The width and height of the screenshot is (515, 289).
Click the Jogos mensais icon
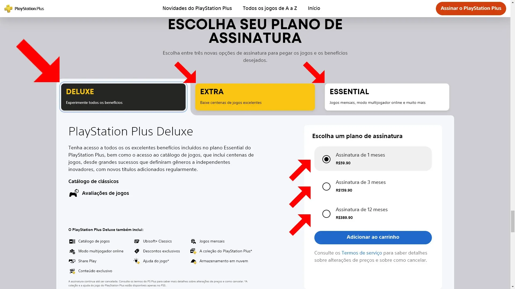pyautogui.click(x=193, y=241)
